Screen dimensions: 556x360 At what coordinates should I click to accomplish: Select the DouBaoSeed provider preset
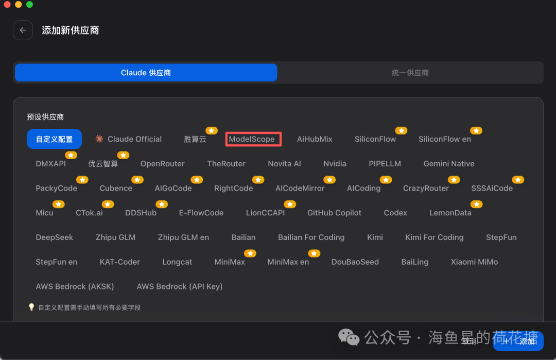tap(355, 262)
